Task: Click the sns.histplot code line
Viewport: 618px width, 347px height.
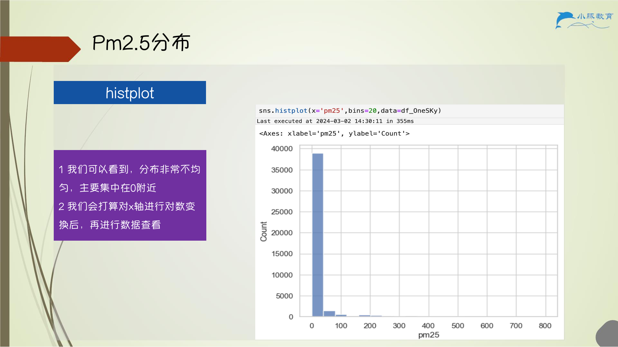Action: [x=350, y=111]
